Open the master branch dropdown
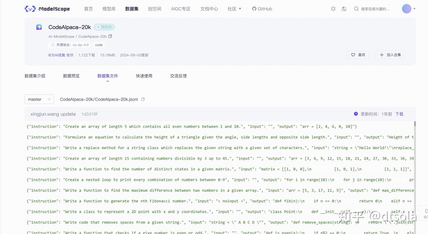The width and height of the screenshot is (428, 234). [x=39, y=99]
